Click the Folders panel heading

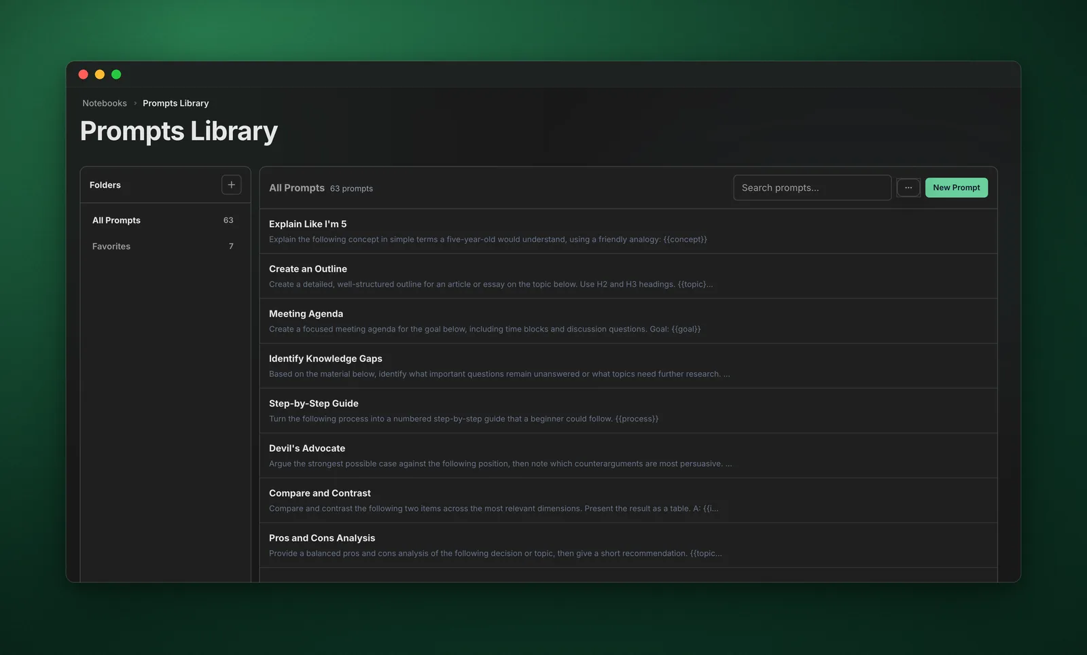[105, 185]
